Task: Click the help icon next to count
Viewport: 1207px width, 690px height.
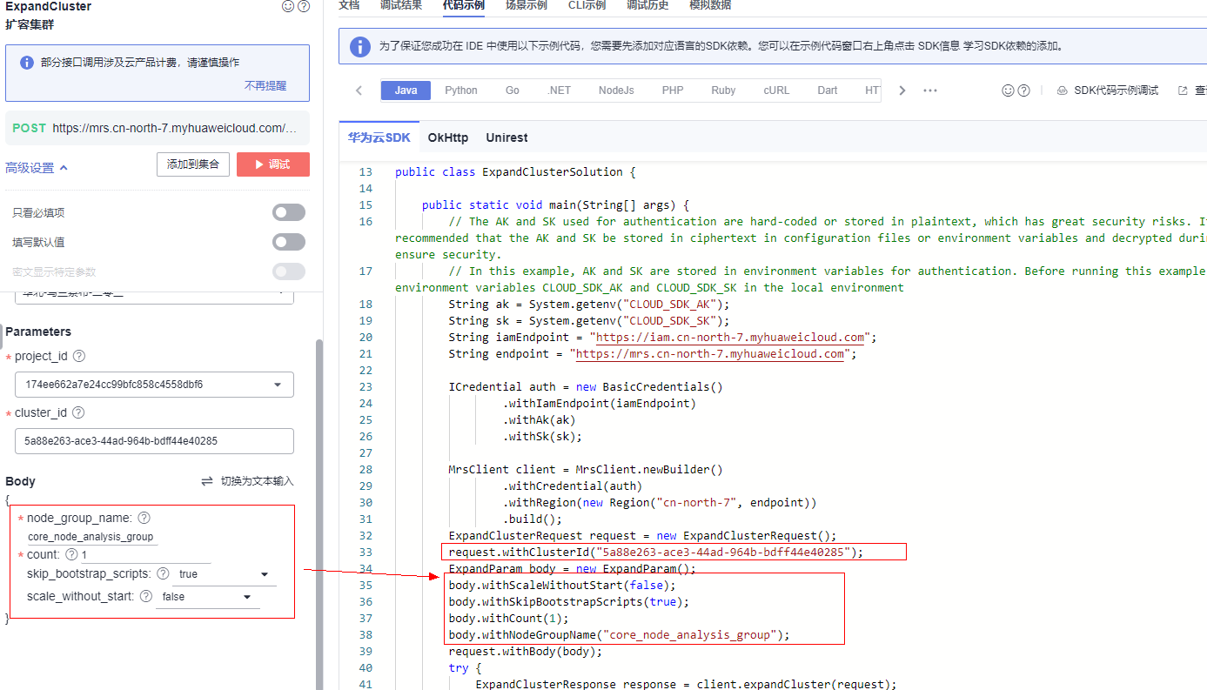Action: point(71,554)
